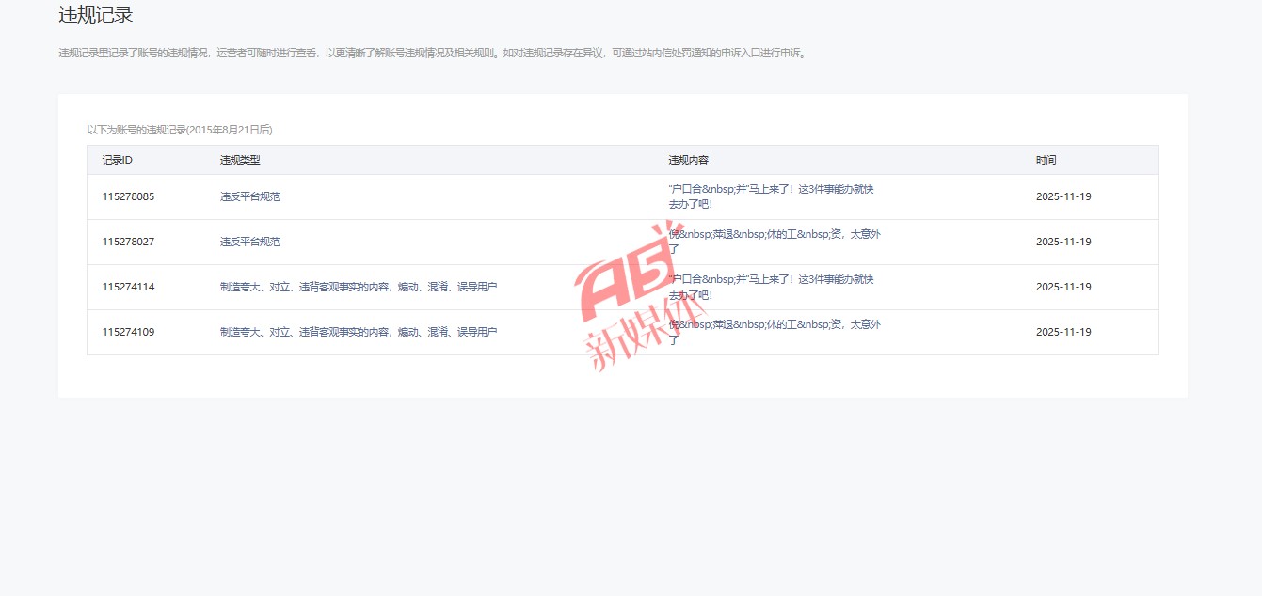The image size is (1262, 596).
Task: Click 违反平台规范 type in record 115278085 row
Action: click(x=249, y=196)
